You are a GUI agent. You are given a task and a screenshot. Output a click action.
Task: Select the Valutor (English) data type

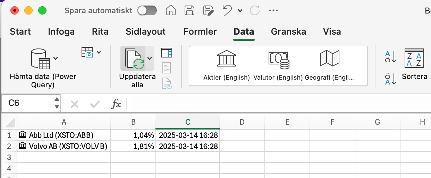click(278, 66)
